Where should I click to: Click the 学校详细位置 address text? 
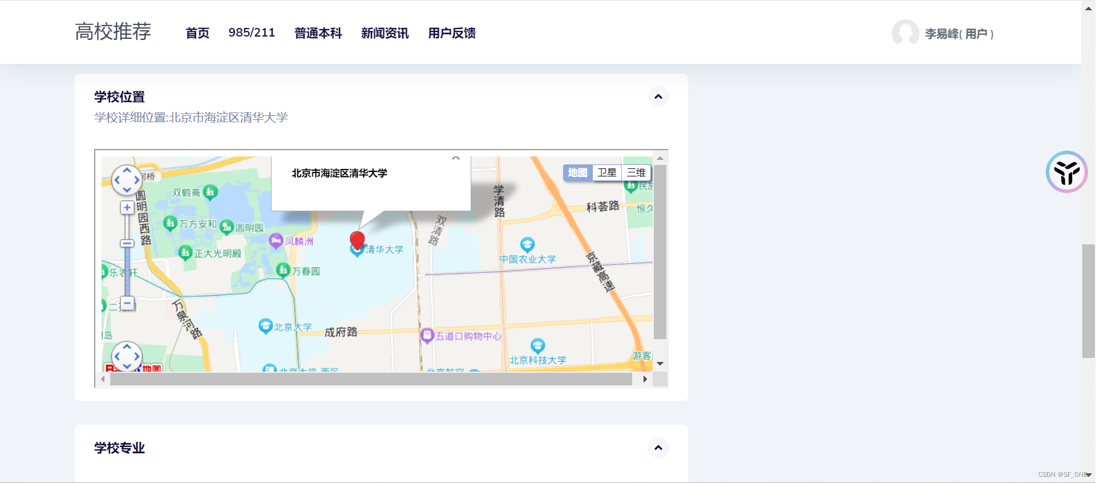[x=191, y=118]
